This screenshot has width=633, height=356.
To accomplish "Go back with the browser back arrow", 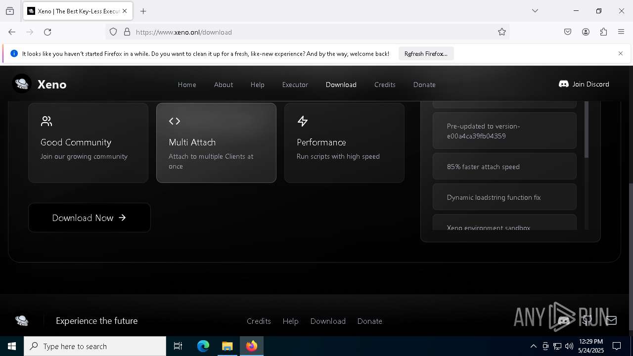I will pos(12,32).
